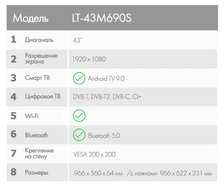Select the 1920 x 1080 resolution value
224x187 pixels.
pos(90,59)
